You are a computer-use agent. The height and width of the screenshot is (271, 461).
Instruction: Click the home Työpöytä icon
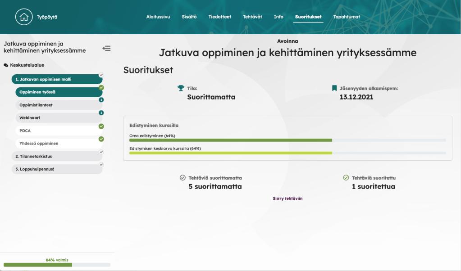pos(24,17)
